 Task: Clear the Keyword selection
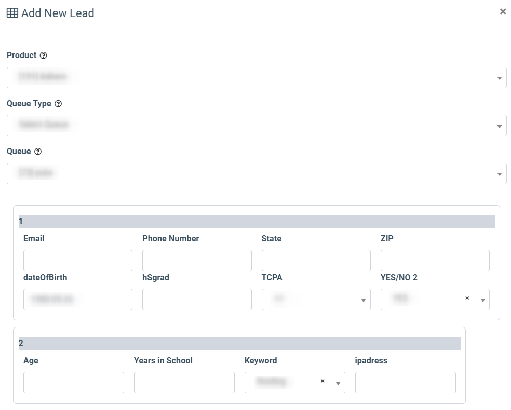tap(322, 381)
